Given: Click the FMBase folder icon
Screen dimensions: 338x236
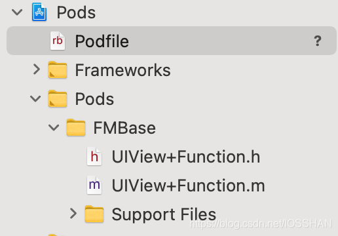Looking at the screenshot, I should (76, 127).
